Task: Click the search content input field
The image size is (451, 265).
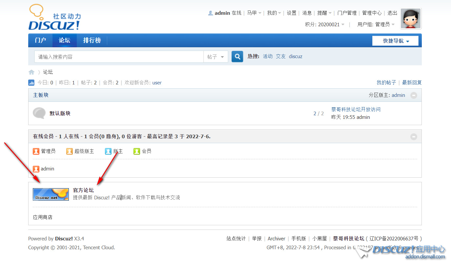Action: [x=119, y=57]
